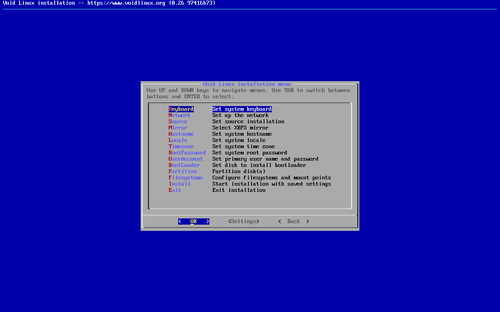Select the Keyboard menu entry
Viewport: 500px width, 312px height.
(x=181, y=109)
